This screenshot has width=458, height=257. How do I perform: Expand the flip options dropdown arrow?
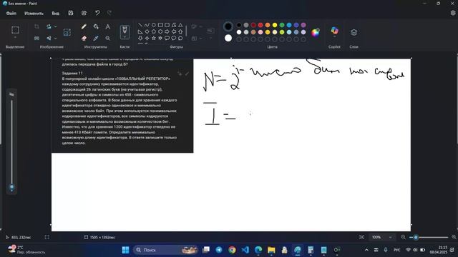click(x=56, y=38)
